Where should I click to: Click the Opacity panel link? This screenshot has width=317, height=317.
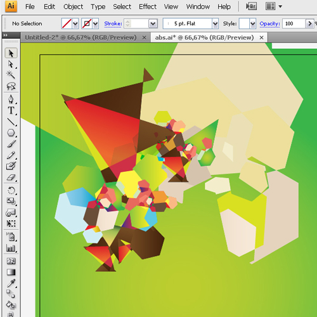click(269, 23)
